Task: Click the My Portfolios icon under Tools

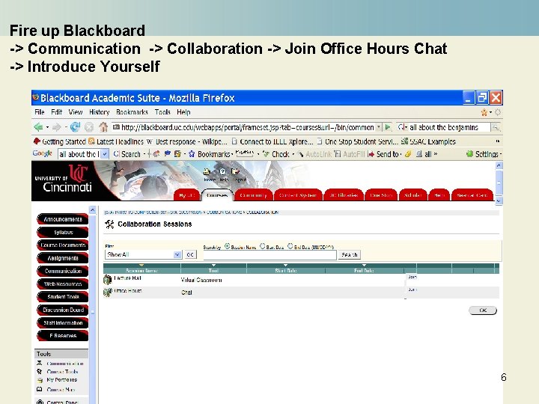Action: coord(40,380)
